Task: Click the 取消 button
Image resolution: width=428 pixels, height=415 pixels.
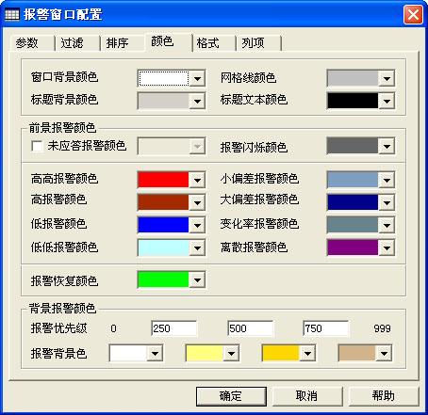Action: [307, 396]
